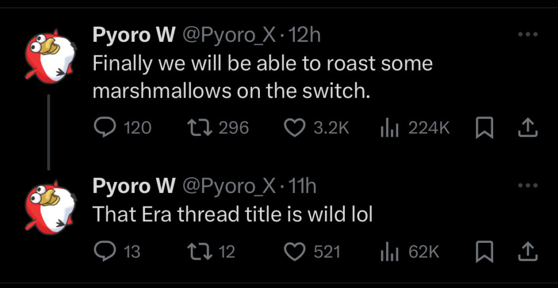
Task: Open @Pyoro_X handle on second tweet
Action: click(x=229, y=186)
